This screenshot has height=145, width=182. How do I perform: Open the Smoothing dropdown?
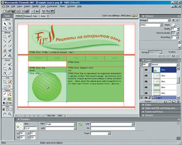click(177, 37)
